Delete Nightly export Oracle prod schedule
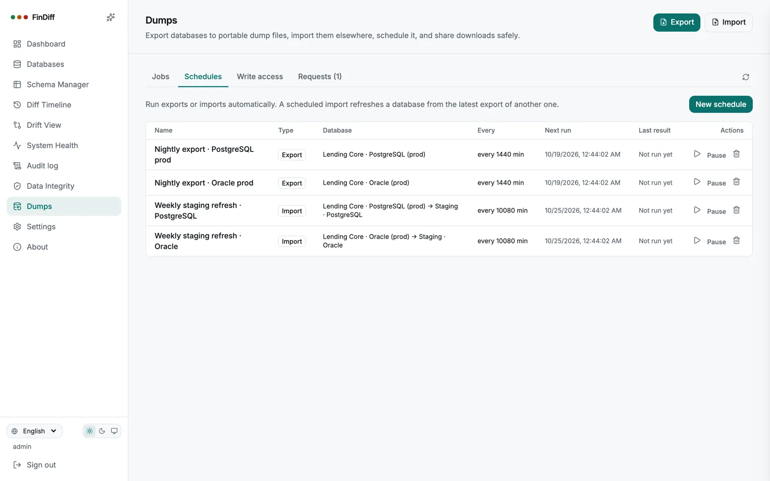 click(x=736, y=182)
